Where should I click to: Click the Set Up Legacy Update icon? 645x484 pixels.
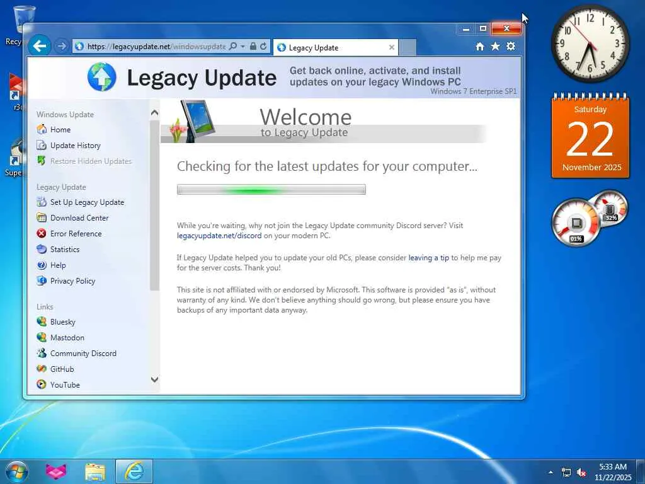[42, 202]
